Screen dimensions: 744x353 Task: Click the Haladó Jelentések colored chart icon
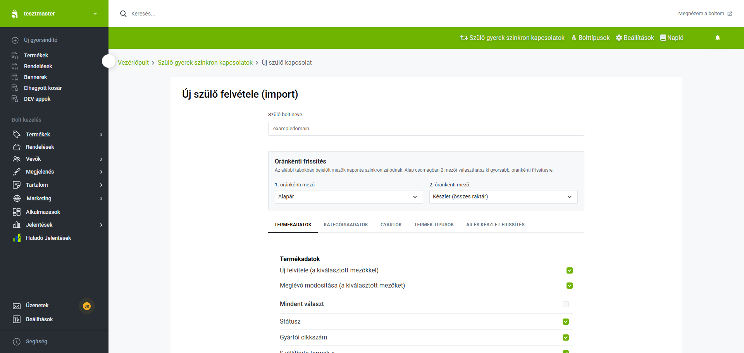coord(17,238)
